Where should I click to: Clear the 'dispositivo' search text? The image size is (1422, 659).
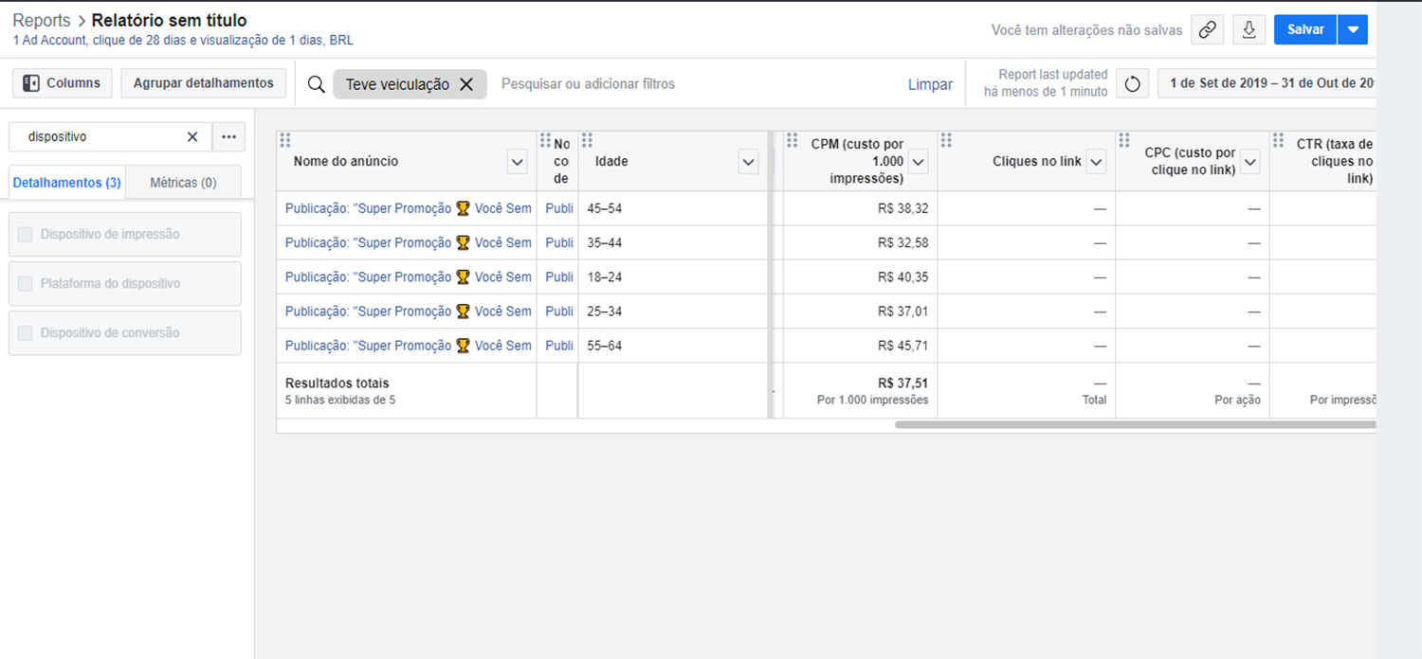[x=192, y=136]
